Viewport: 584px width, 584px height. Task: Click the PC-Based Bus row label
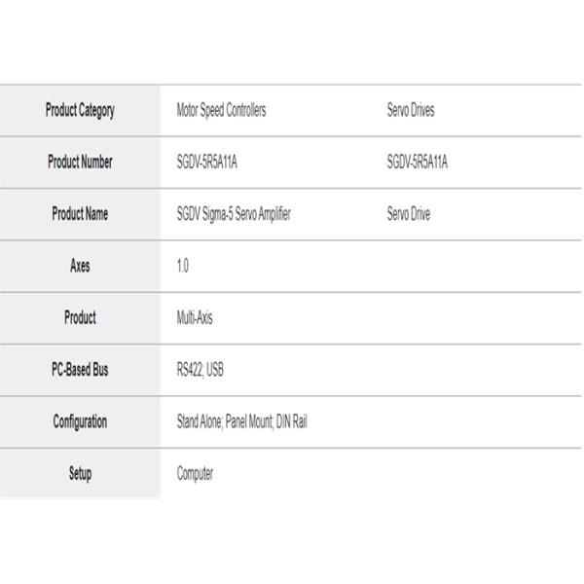pos(80,370)
